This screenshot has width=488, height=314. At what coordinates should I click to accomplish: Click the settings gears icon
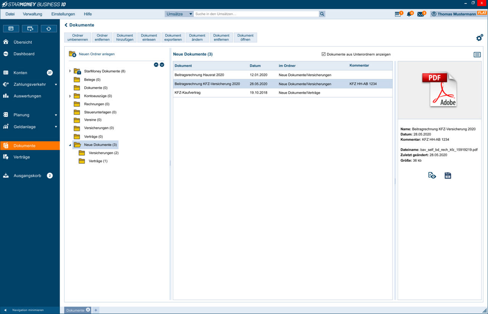(x=479, y=37)
